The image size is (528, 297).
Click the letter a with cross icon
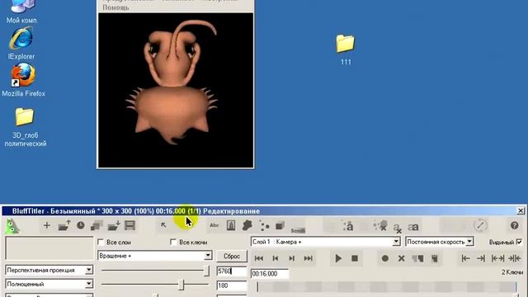[x=398, y=228]
